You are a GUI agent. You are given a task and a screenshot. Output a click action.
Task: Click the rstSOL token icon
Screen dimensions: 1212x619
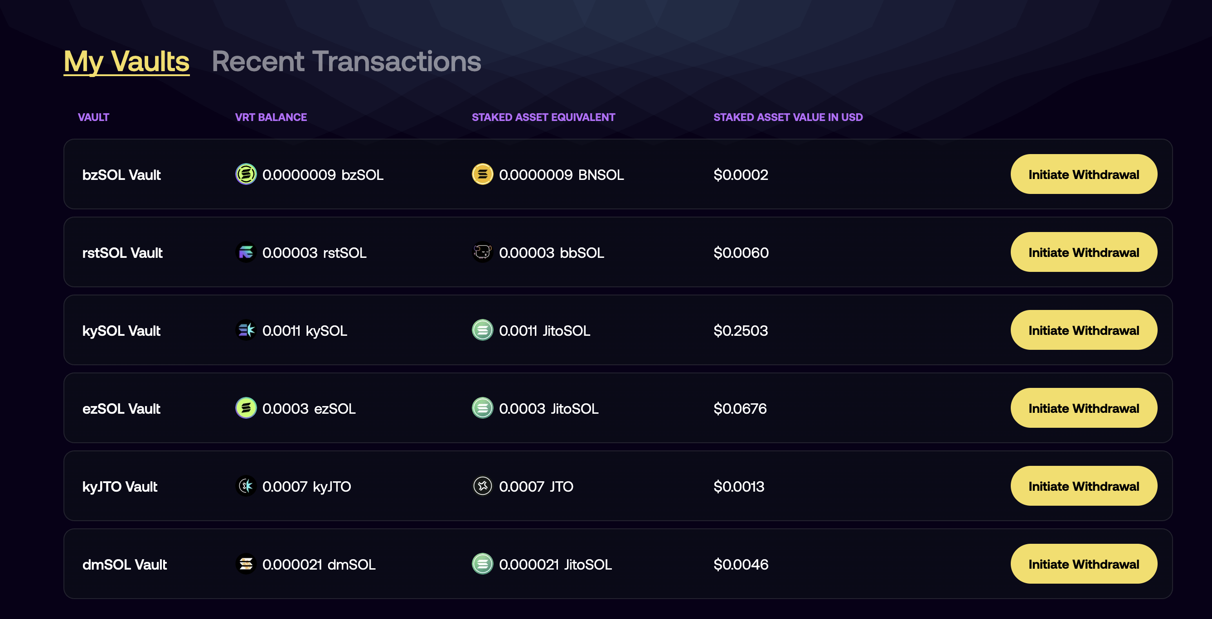pos(246,252)
